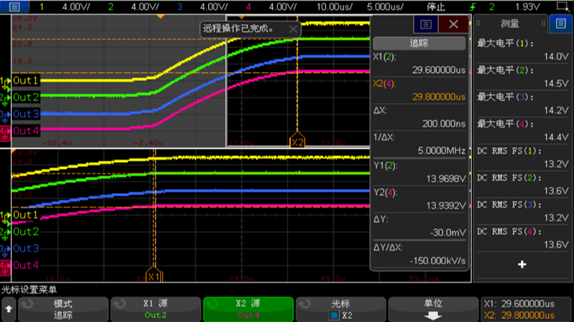This screenshot has height=322, width=574.
Task: Click the Out3 label in upper waveform
Action: (x=26, y=114)
